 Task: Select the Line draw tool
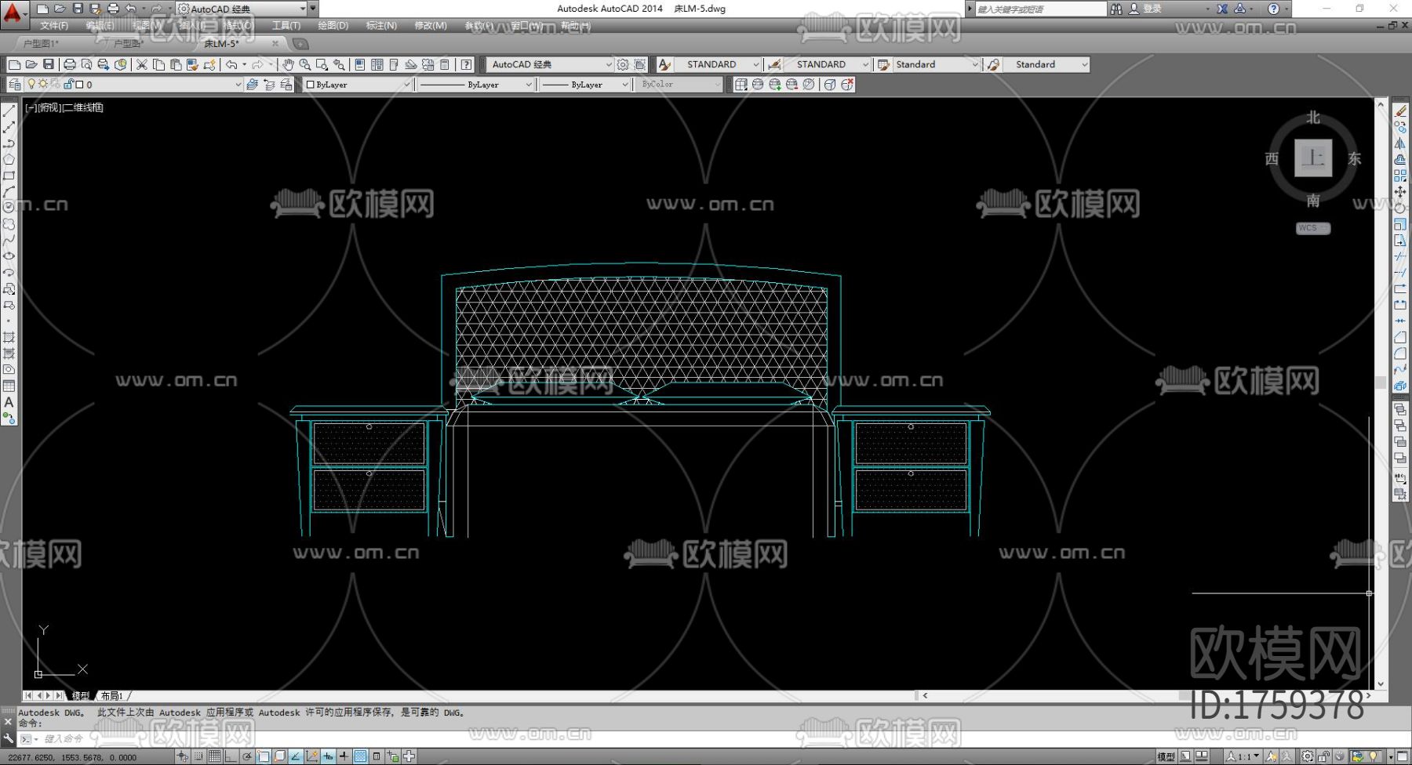click(x=9, y=111)
